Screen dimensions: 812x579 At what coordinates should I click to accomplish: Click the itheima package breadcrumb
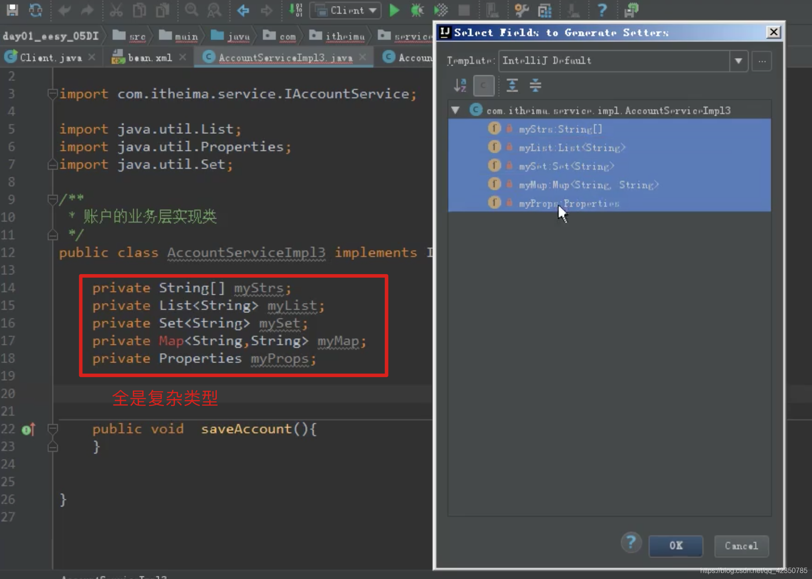pos(337,36)
